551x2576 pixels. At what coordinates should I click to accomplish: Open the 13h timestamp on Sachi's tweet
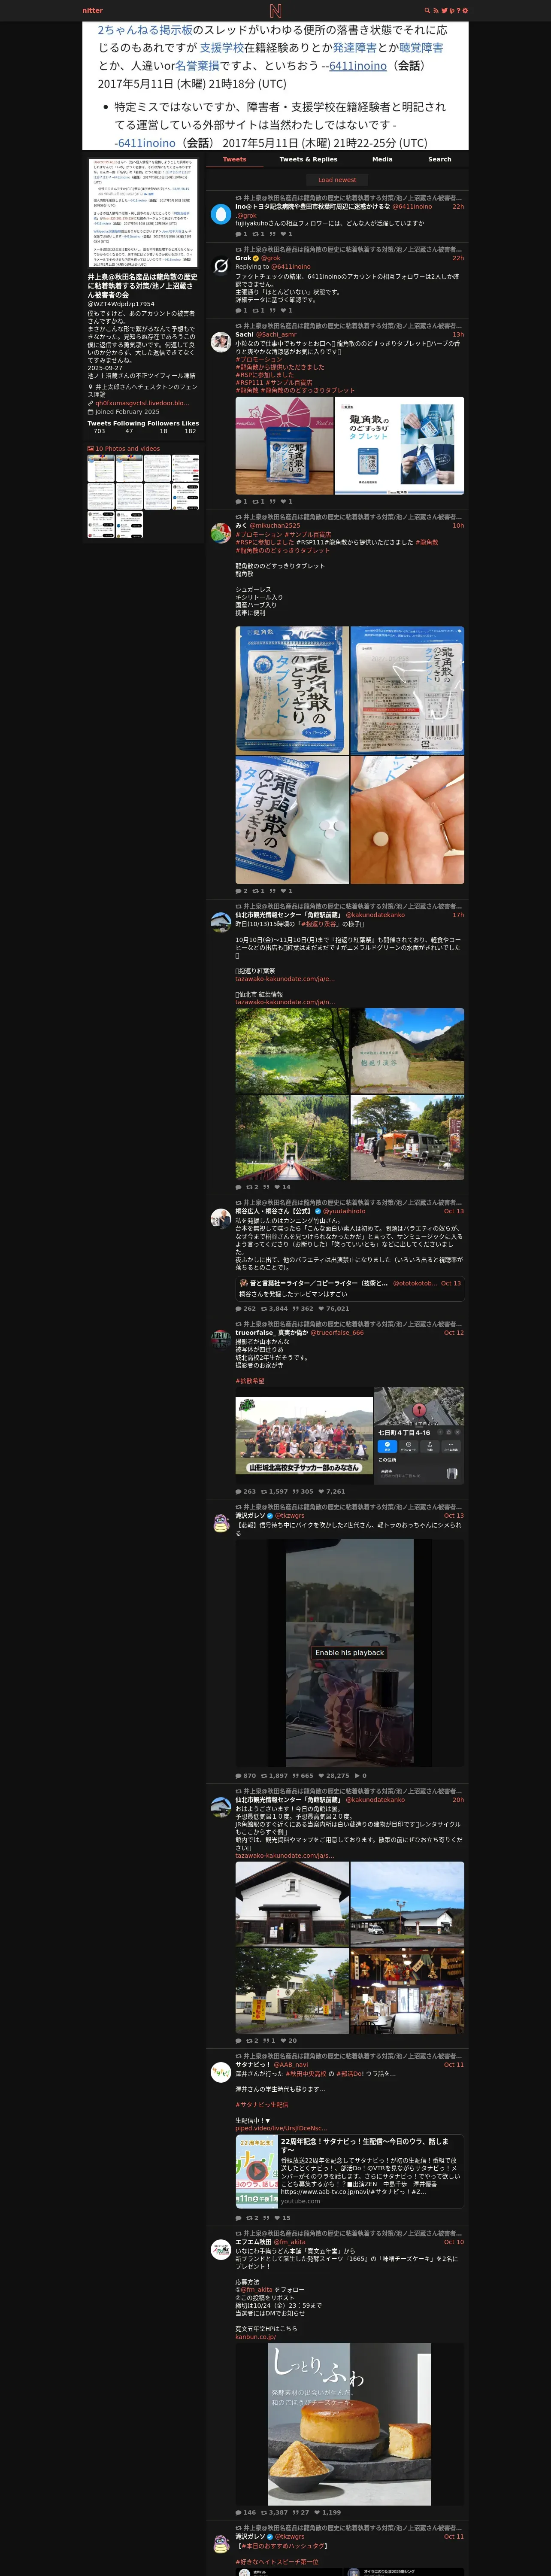coord(458,335)
